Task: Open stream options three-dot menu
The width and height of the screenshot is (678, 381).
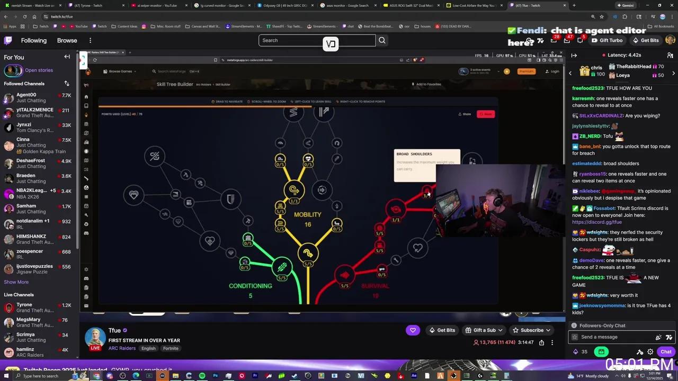Action: coord(552,342)
